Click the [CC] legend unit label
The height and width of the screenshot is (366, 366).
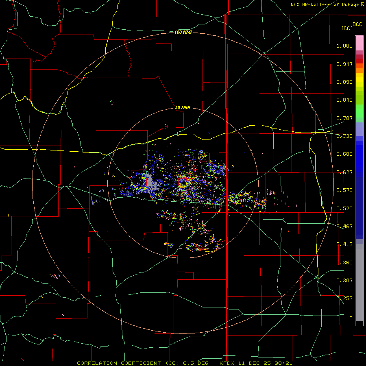point(347,28)
